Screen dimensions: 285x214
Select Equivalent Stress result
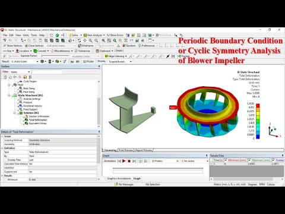click(37, 124)
